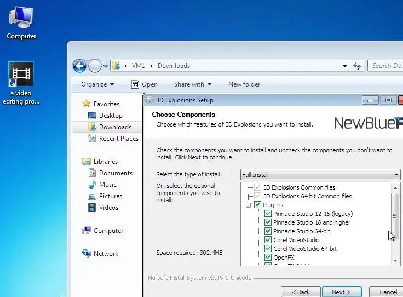
Task: Click the address bar folder icon
Action: coord(117,66)
